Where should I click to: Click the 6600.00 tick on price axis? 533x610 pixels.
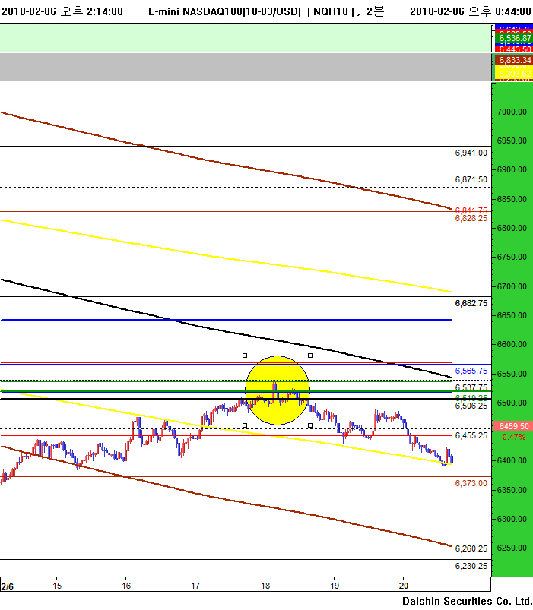tap(512, 344)
